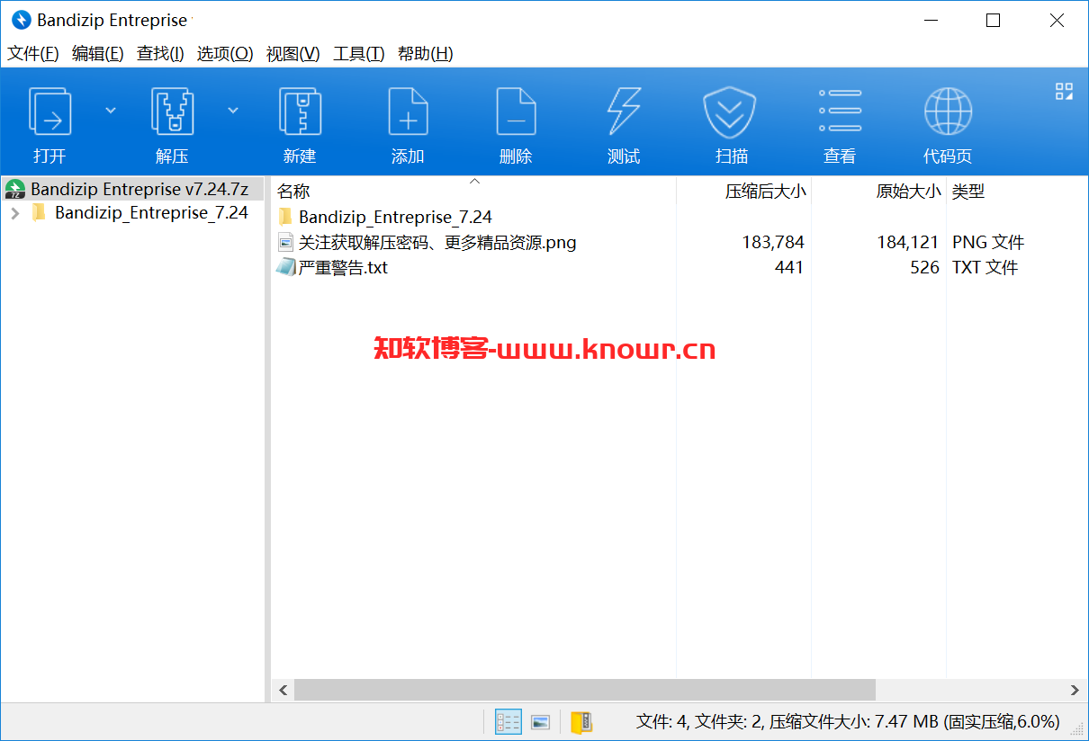Click the status bar file count text
Screen dimensions: 1089x741
tap(848, 721)
